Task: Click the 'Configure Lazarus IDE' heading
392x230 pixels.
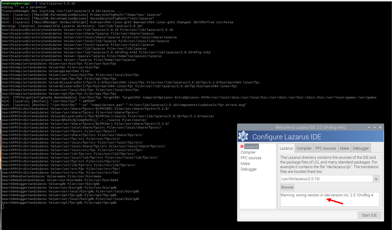Action: [287, 136]
